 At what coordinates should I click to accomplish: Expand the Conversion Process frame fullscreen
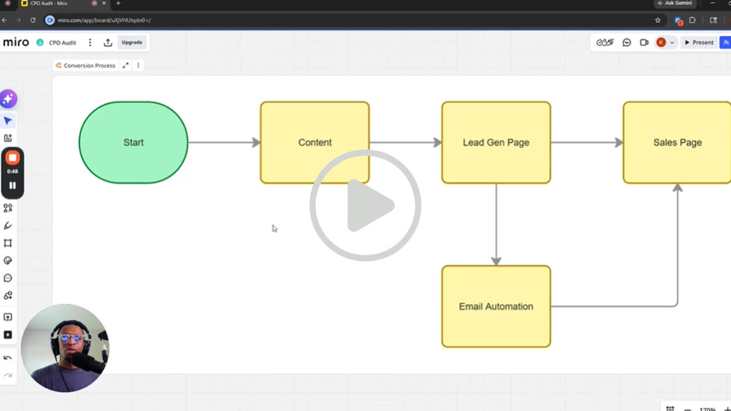pyautogui.click(x=126, y=66)
